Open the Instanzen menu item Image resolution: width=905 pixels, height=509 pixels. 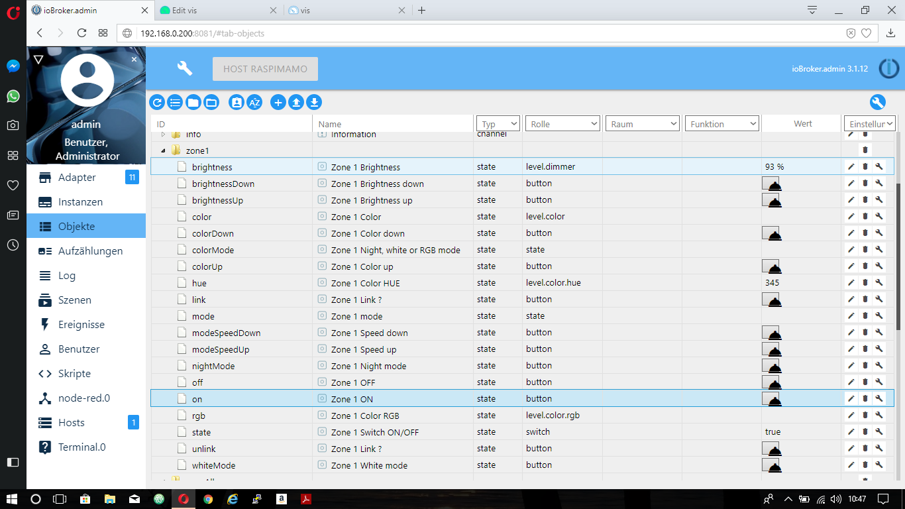pyautogui.click(x=86, y=202)
